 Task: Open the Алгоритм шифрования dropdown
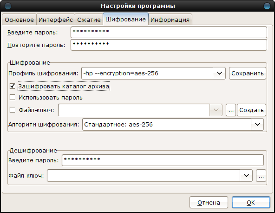pyautogui.click(x=257, y=125)
